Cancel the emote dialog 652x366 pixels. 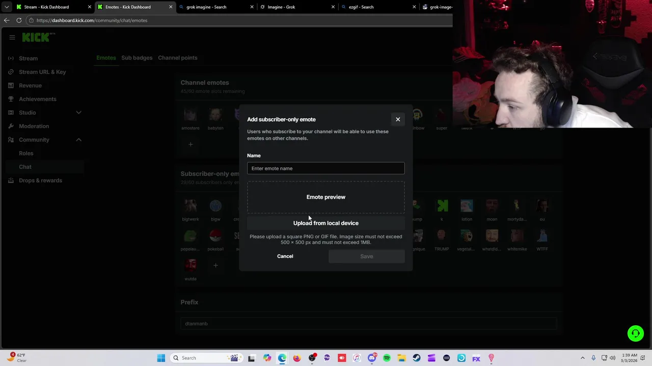pyautogui.click(x=285, y=256)
